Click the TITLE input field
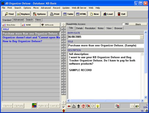This screenshot has width=149, height=113. (106, 46)
